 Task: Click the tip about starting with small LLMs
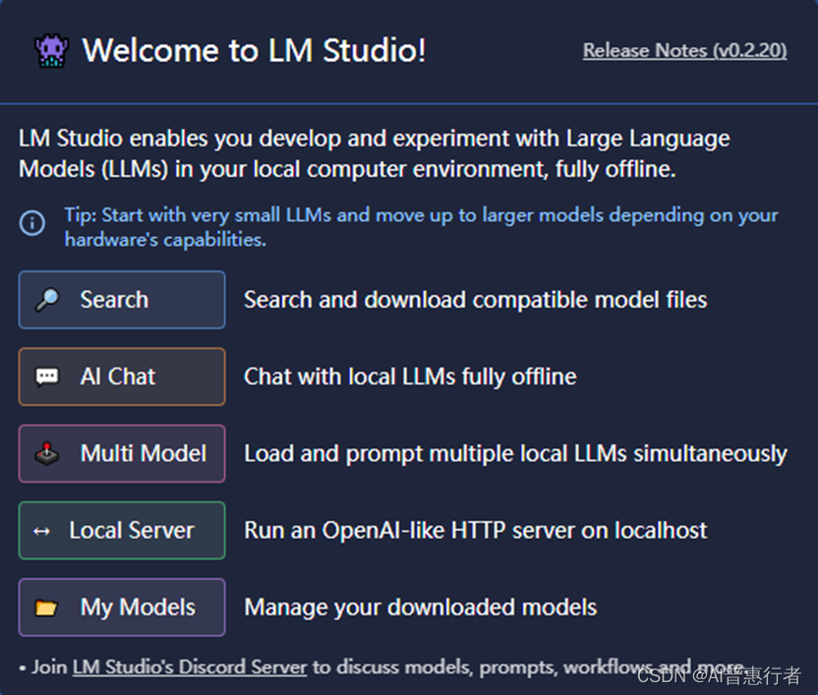(x=413, y=225)
